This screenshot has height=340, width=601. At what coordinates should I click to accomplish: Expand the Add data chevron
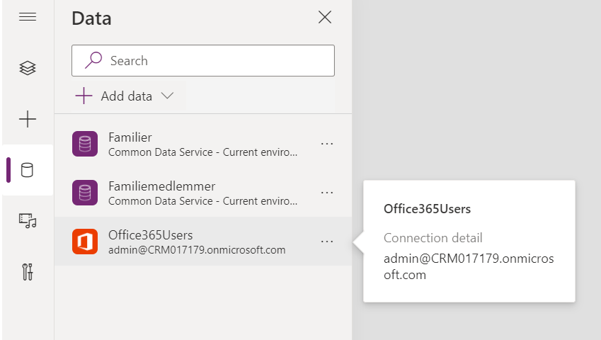click(168, 96)
